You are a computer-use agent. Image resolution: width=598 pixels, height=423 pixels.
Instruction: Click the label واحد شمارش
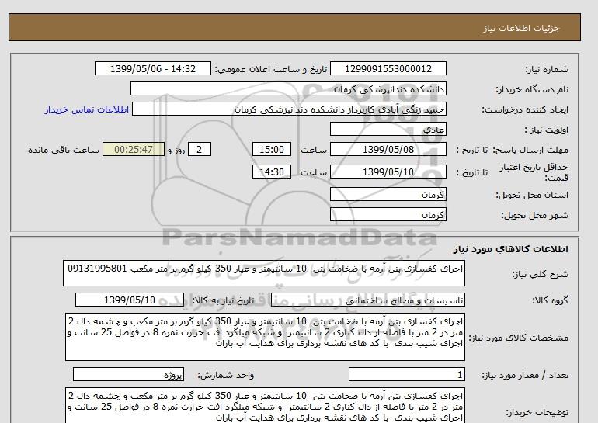tap(225, 376)
